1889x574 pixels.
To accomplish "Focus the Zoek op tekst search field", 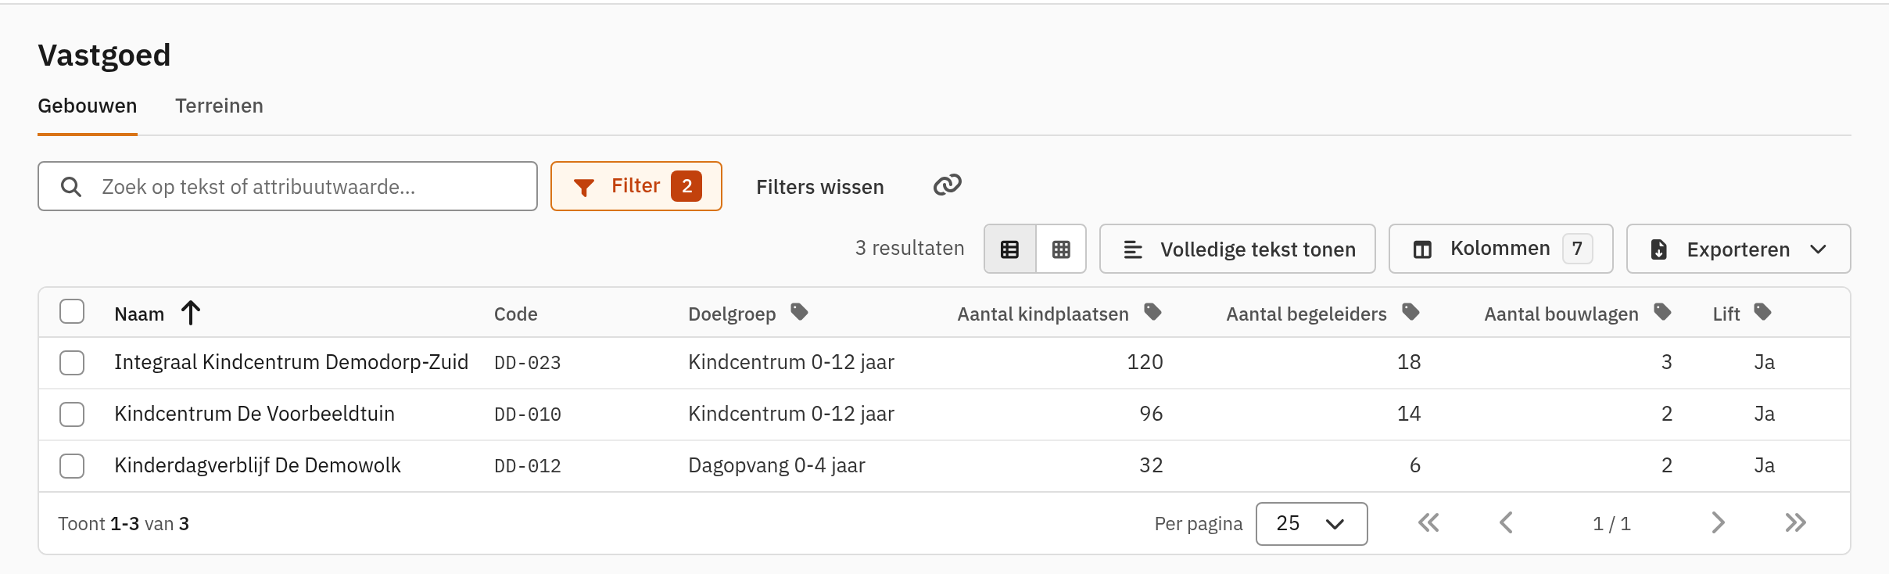I will coord(288,186).
